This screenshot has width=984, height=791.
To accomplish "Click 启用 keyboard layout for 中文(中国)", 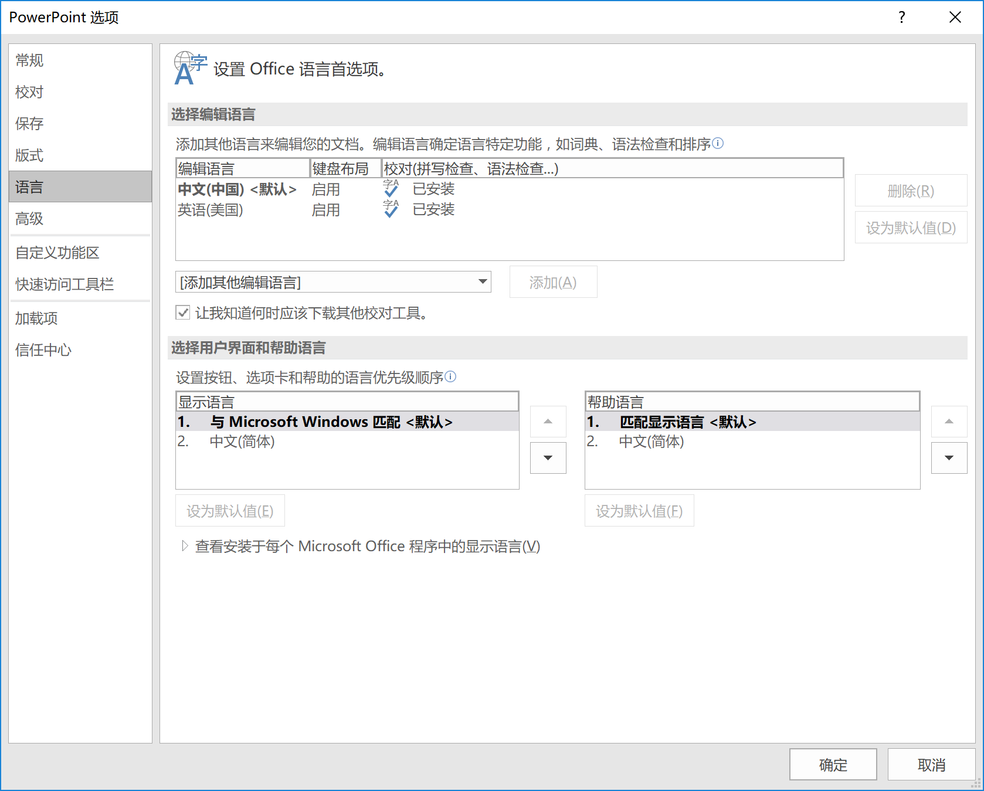I will pos(325,189).
